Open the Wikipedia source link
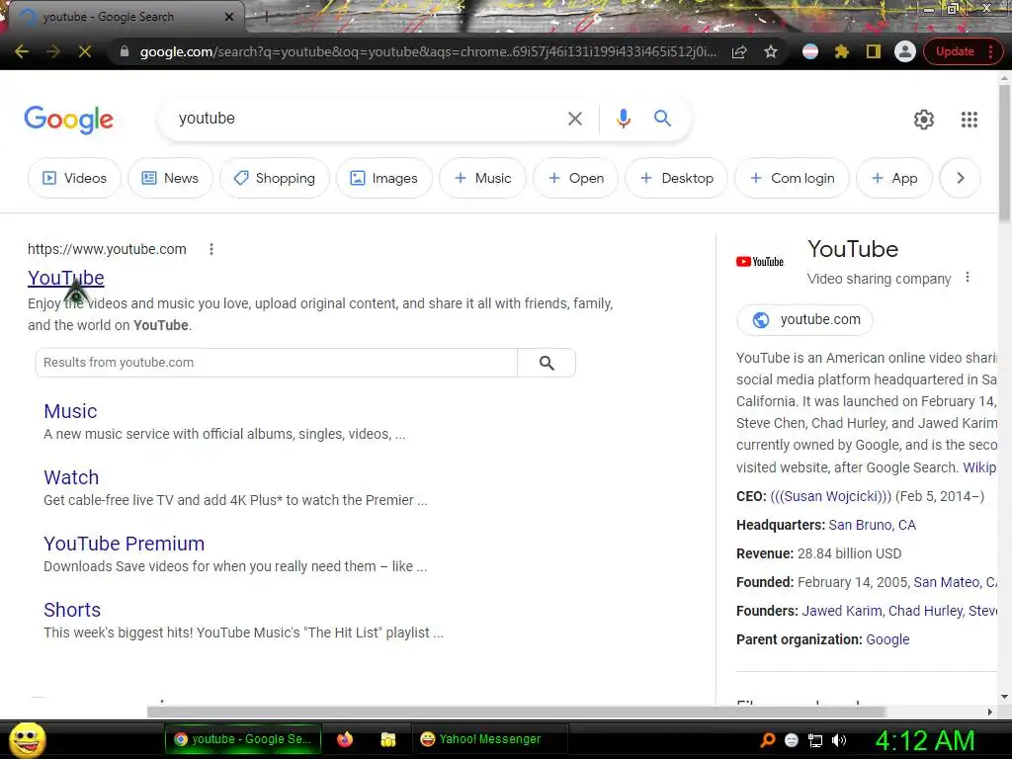Screen dimensions: 1012x759 (979, 467)
